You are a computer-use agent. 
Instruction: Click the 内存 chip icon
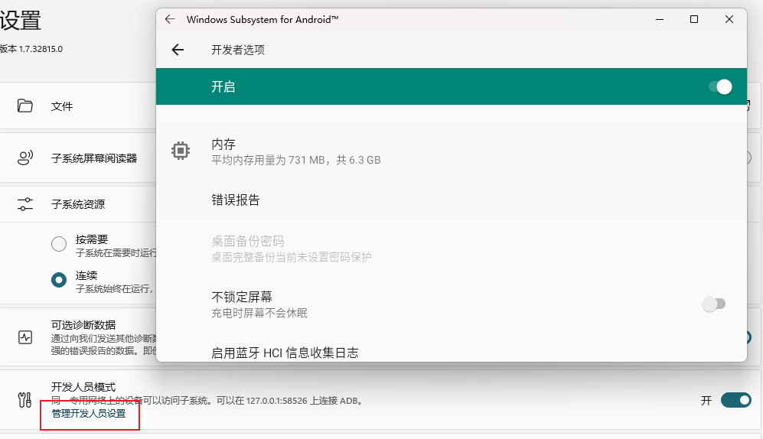click(181, 151)
